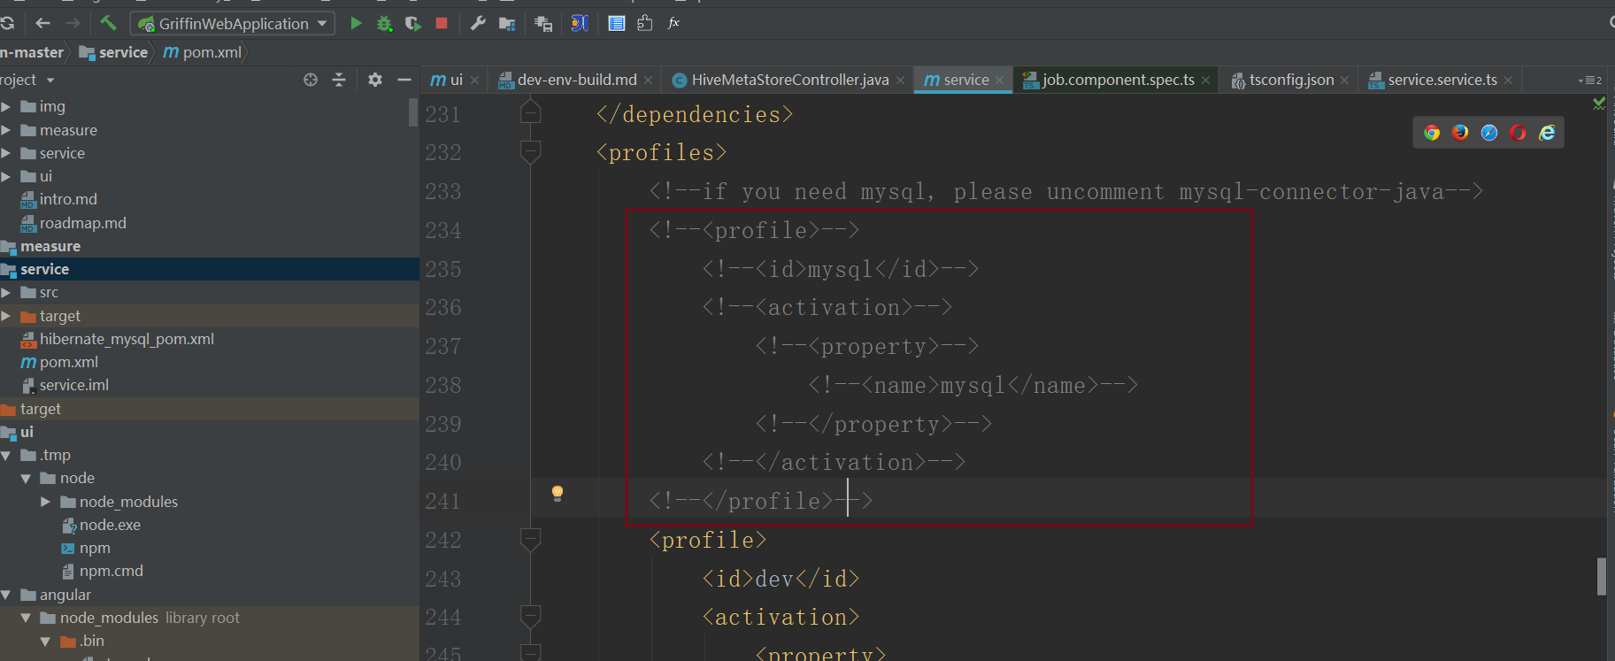Select node.exe in the tree

[x=101, y=525]
